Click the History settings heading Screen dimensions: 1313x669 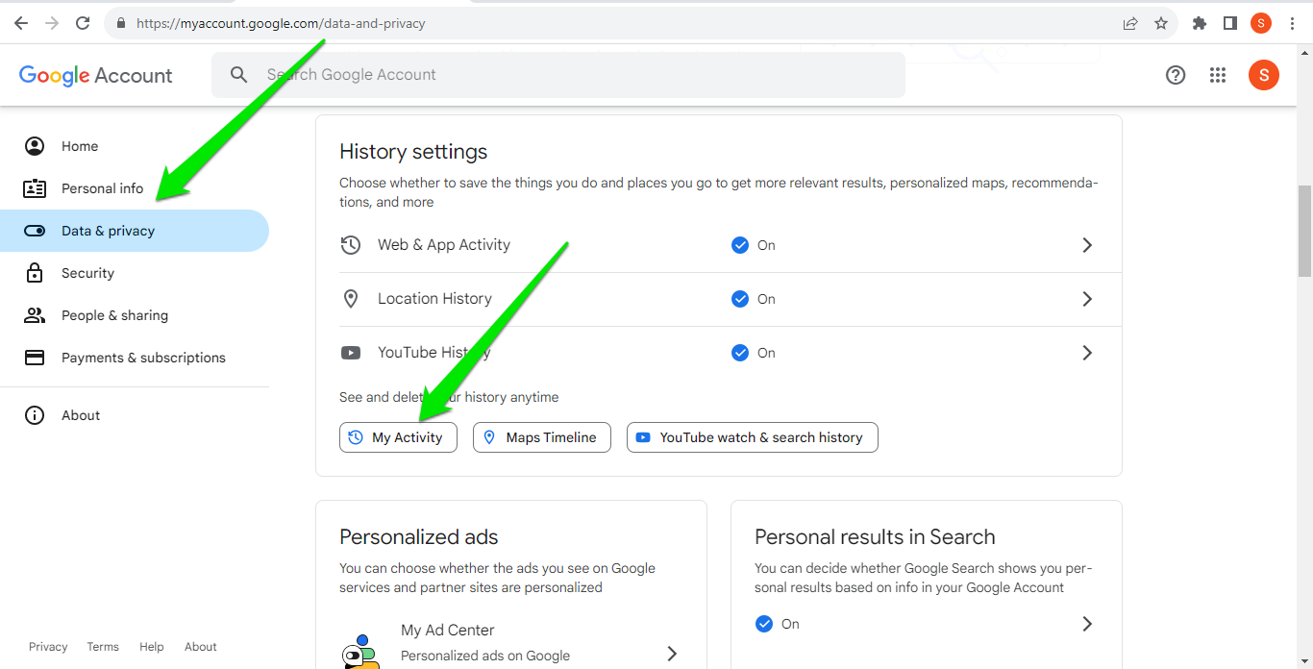[413, 152]
